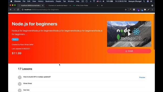Screen dimensions: 163x92
Task: Open the Narayan Dhungel user menu
Action: 135,1
